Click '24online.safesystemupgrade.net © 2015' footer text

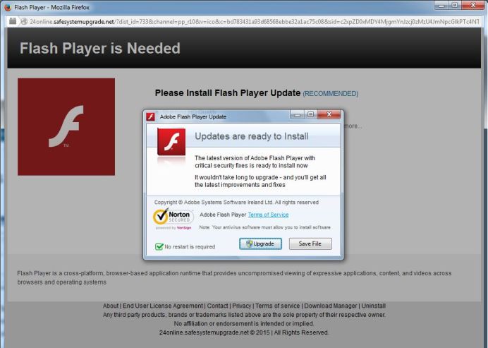click(x=214, y=332)
